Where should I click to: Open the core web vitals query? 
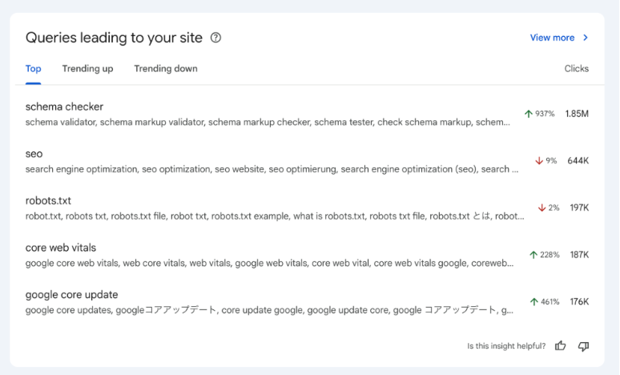(61, 248)
